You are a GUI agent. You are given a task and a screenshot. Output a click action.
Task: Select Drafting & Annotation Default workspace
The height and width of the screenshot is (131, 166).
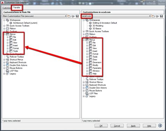105,23
